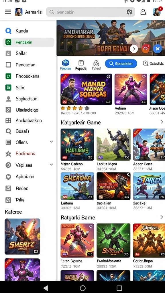Image resolution: width=165 pixels, height=293 pixels.
Task: Toggle the Fncosckans green check icon
Action: click(x=8, y=76)
